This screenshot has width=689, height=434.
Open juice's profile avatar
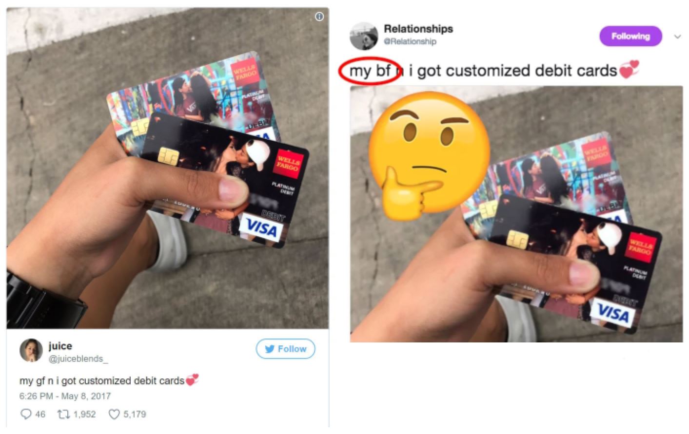coord(31,350)
